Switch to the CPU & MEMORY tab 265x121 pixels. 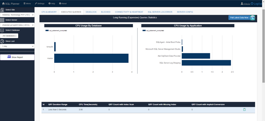(x=49, y=12)
